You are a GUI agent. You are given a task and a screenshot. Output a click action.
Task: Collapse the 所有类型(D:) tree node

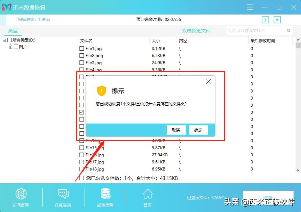tap(4, 40)
